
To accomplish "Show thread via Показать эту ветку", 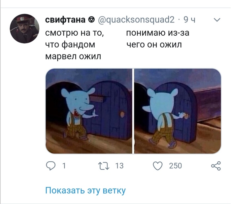I will coord(85,190).
